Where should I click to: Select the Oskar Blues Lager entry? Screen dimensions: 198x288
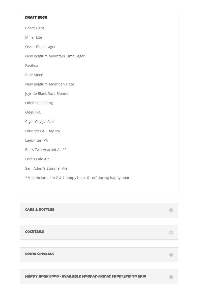pyautogui.click(x=40, y=47)
